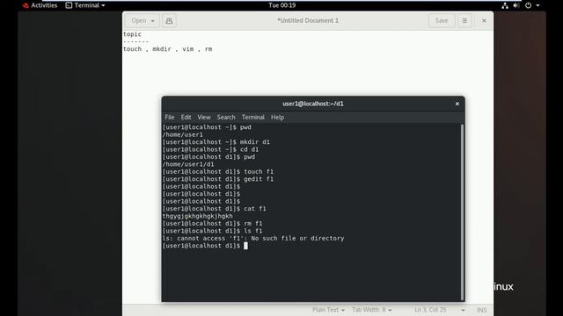
Task: Open the Activities overview
Action: (40, 5)
